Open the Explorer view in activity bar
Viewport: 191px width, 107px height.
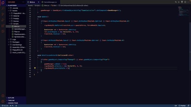click(3, 3)
